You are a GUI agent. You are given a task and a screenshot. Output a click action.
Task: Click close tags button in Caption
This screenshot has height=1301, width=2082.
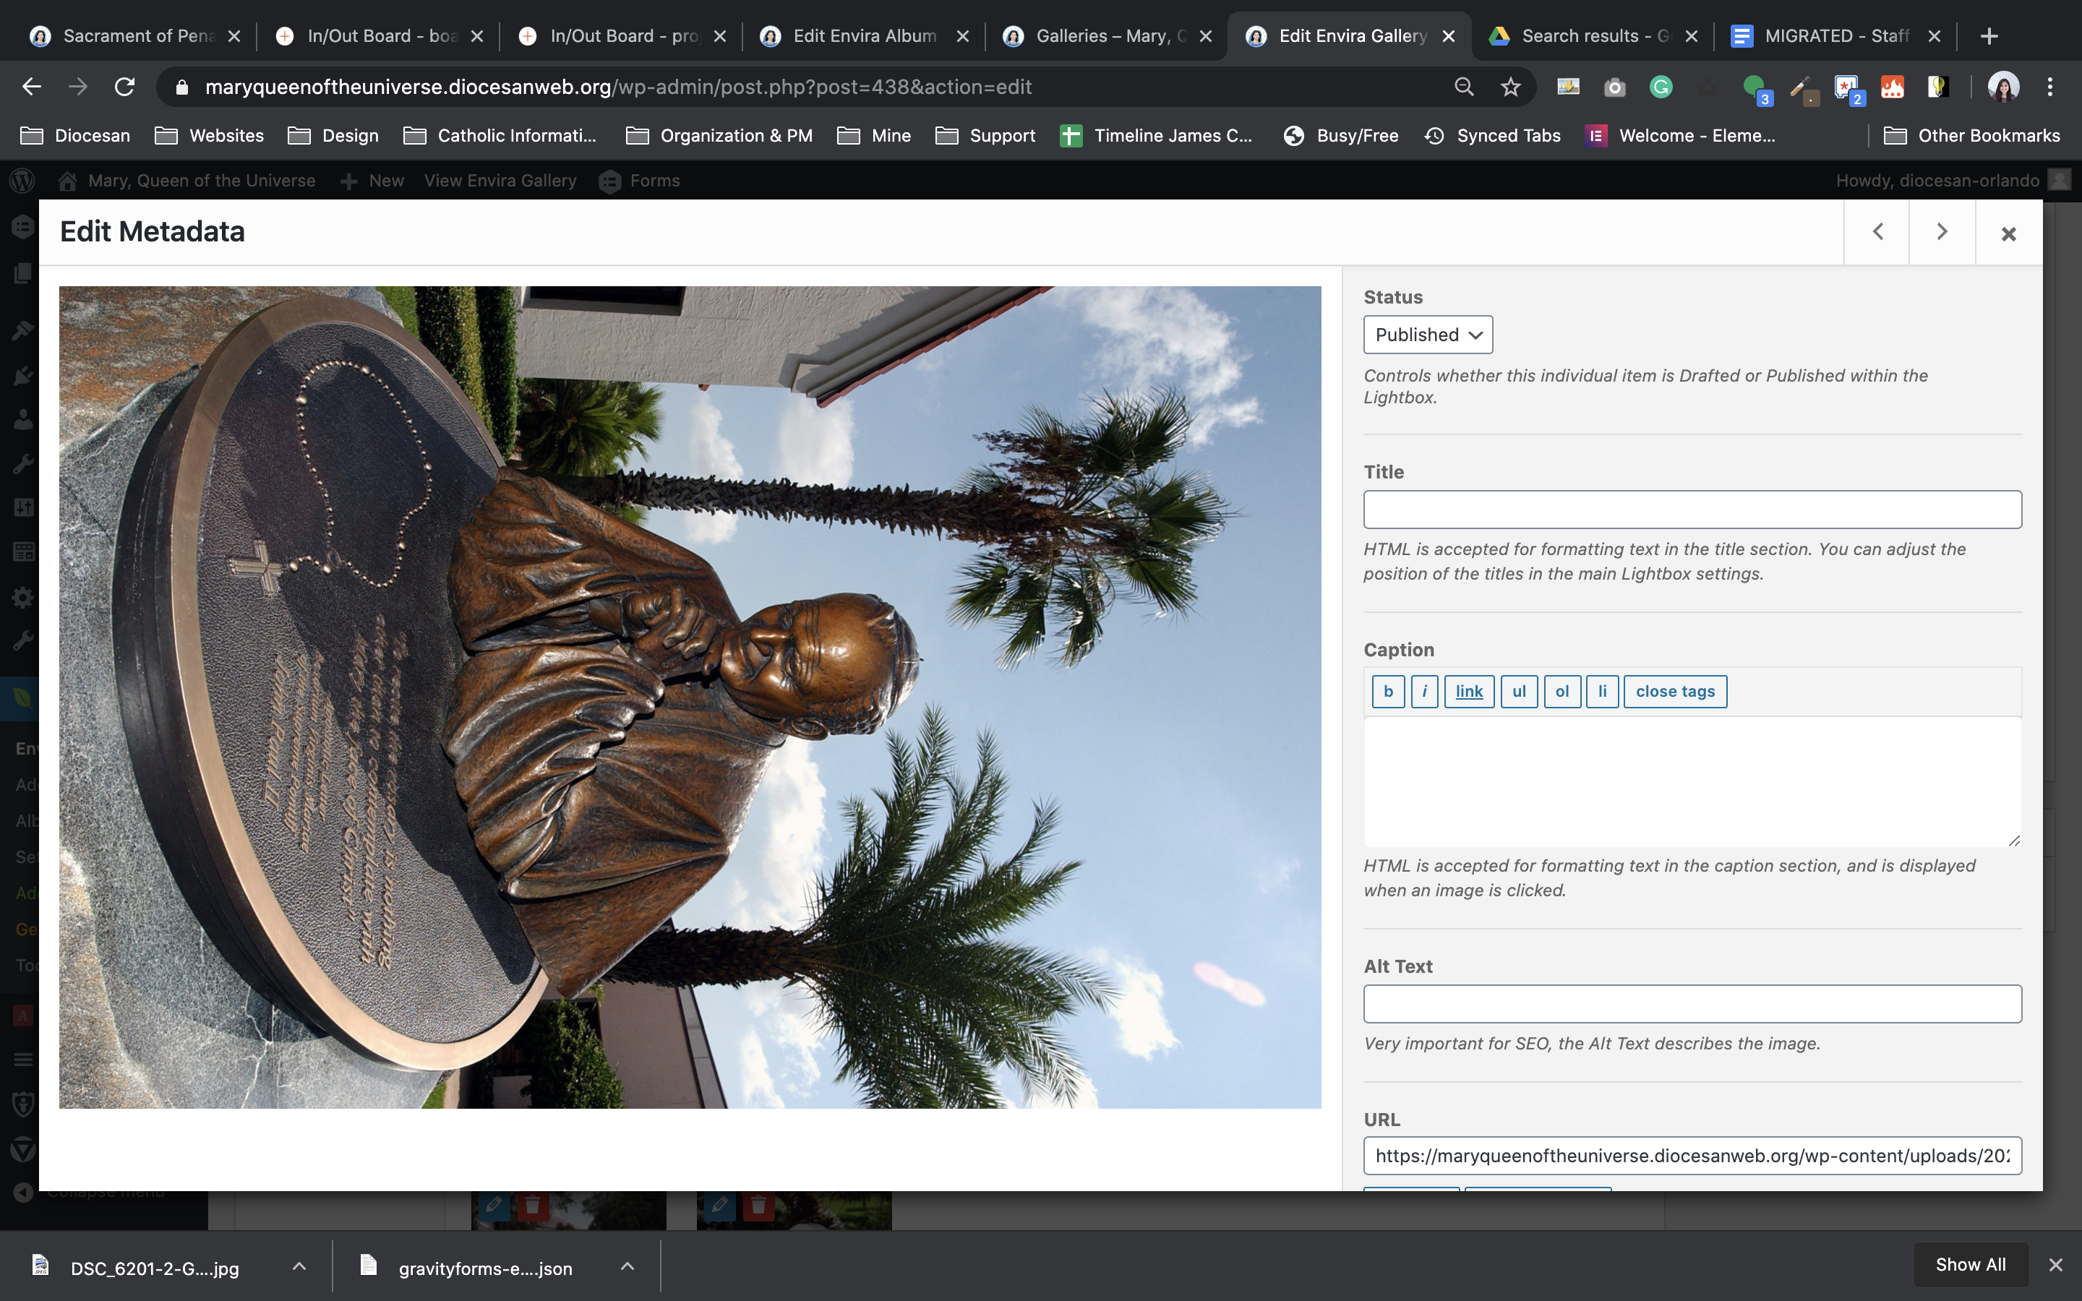pyautogui.click(x=1674, y=691)
